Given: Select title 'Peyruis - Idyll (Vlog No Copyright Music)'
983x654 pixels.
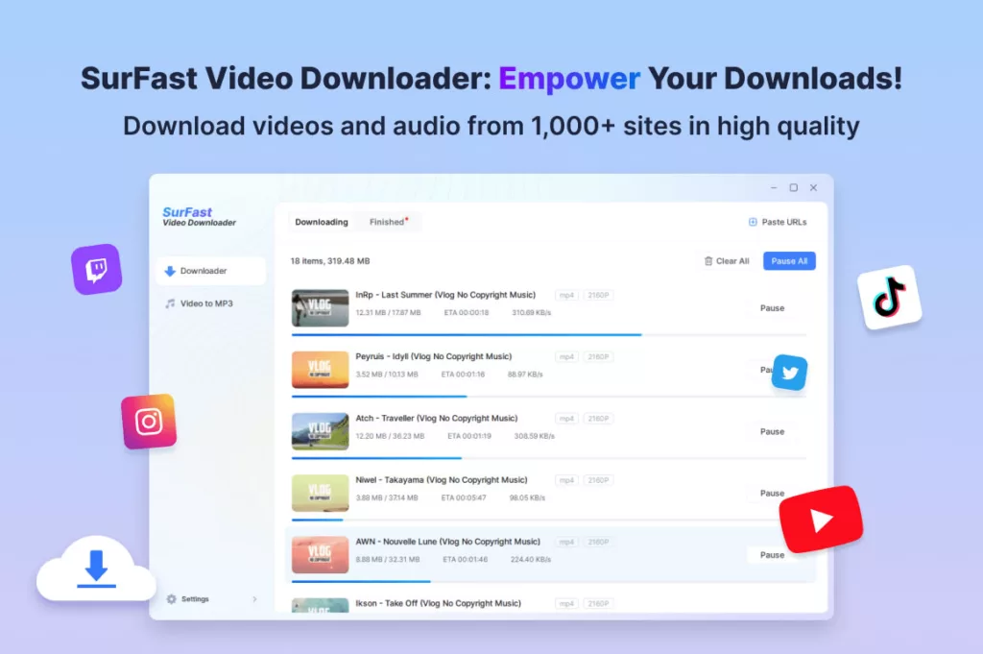Looking at the screenshot, I should pos(434,356).
